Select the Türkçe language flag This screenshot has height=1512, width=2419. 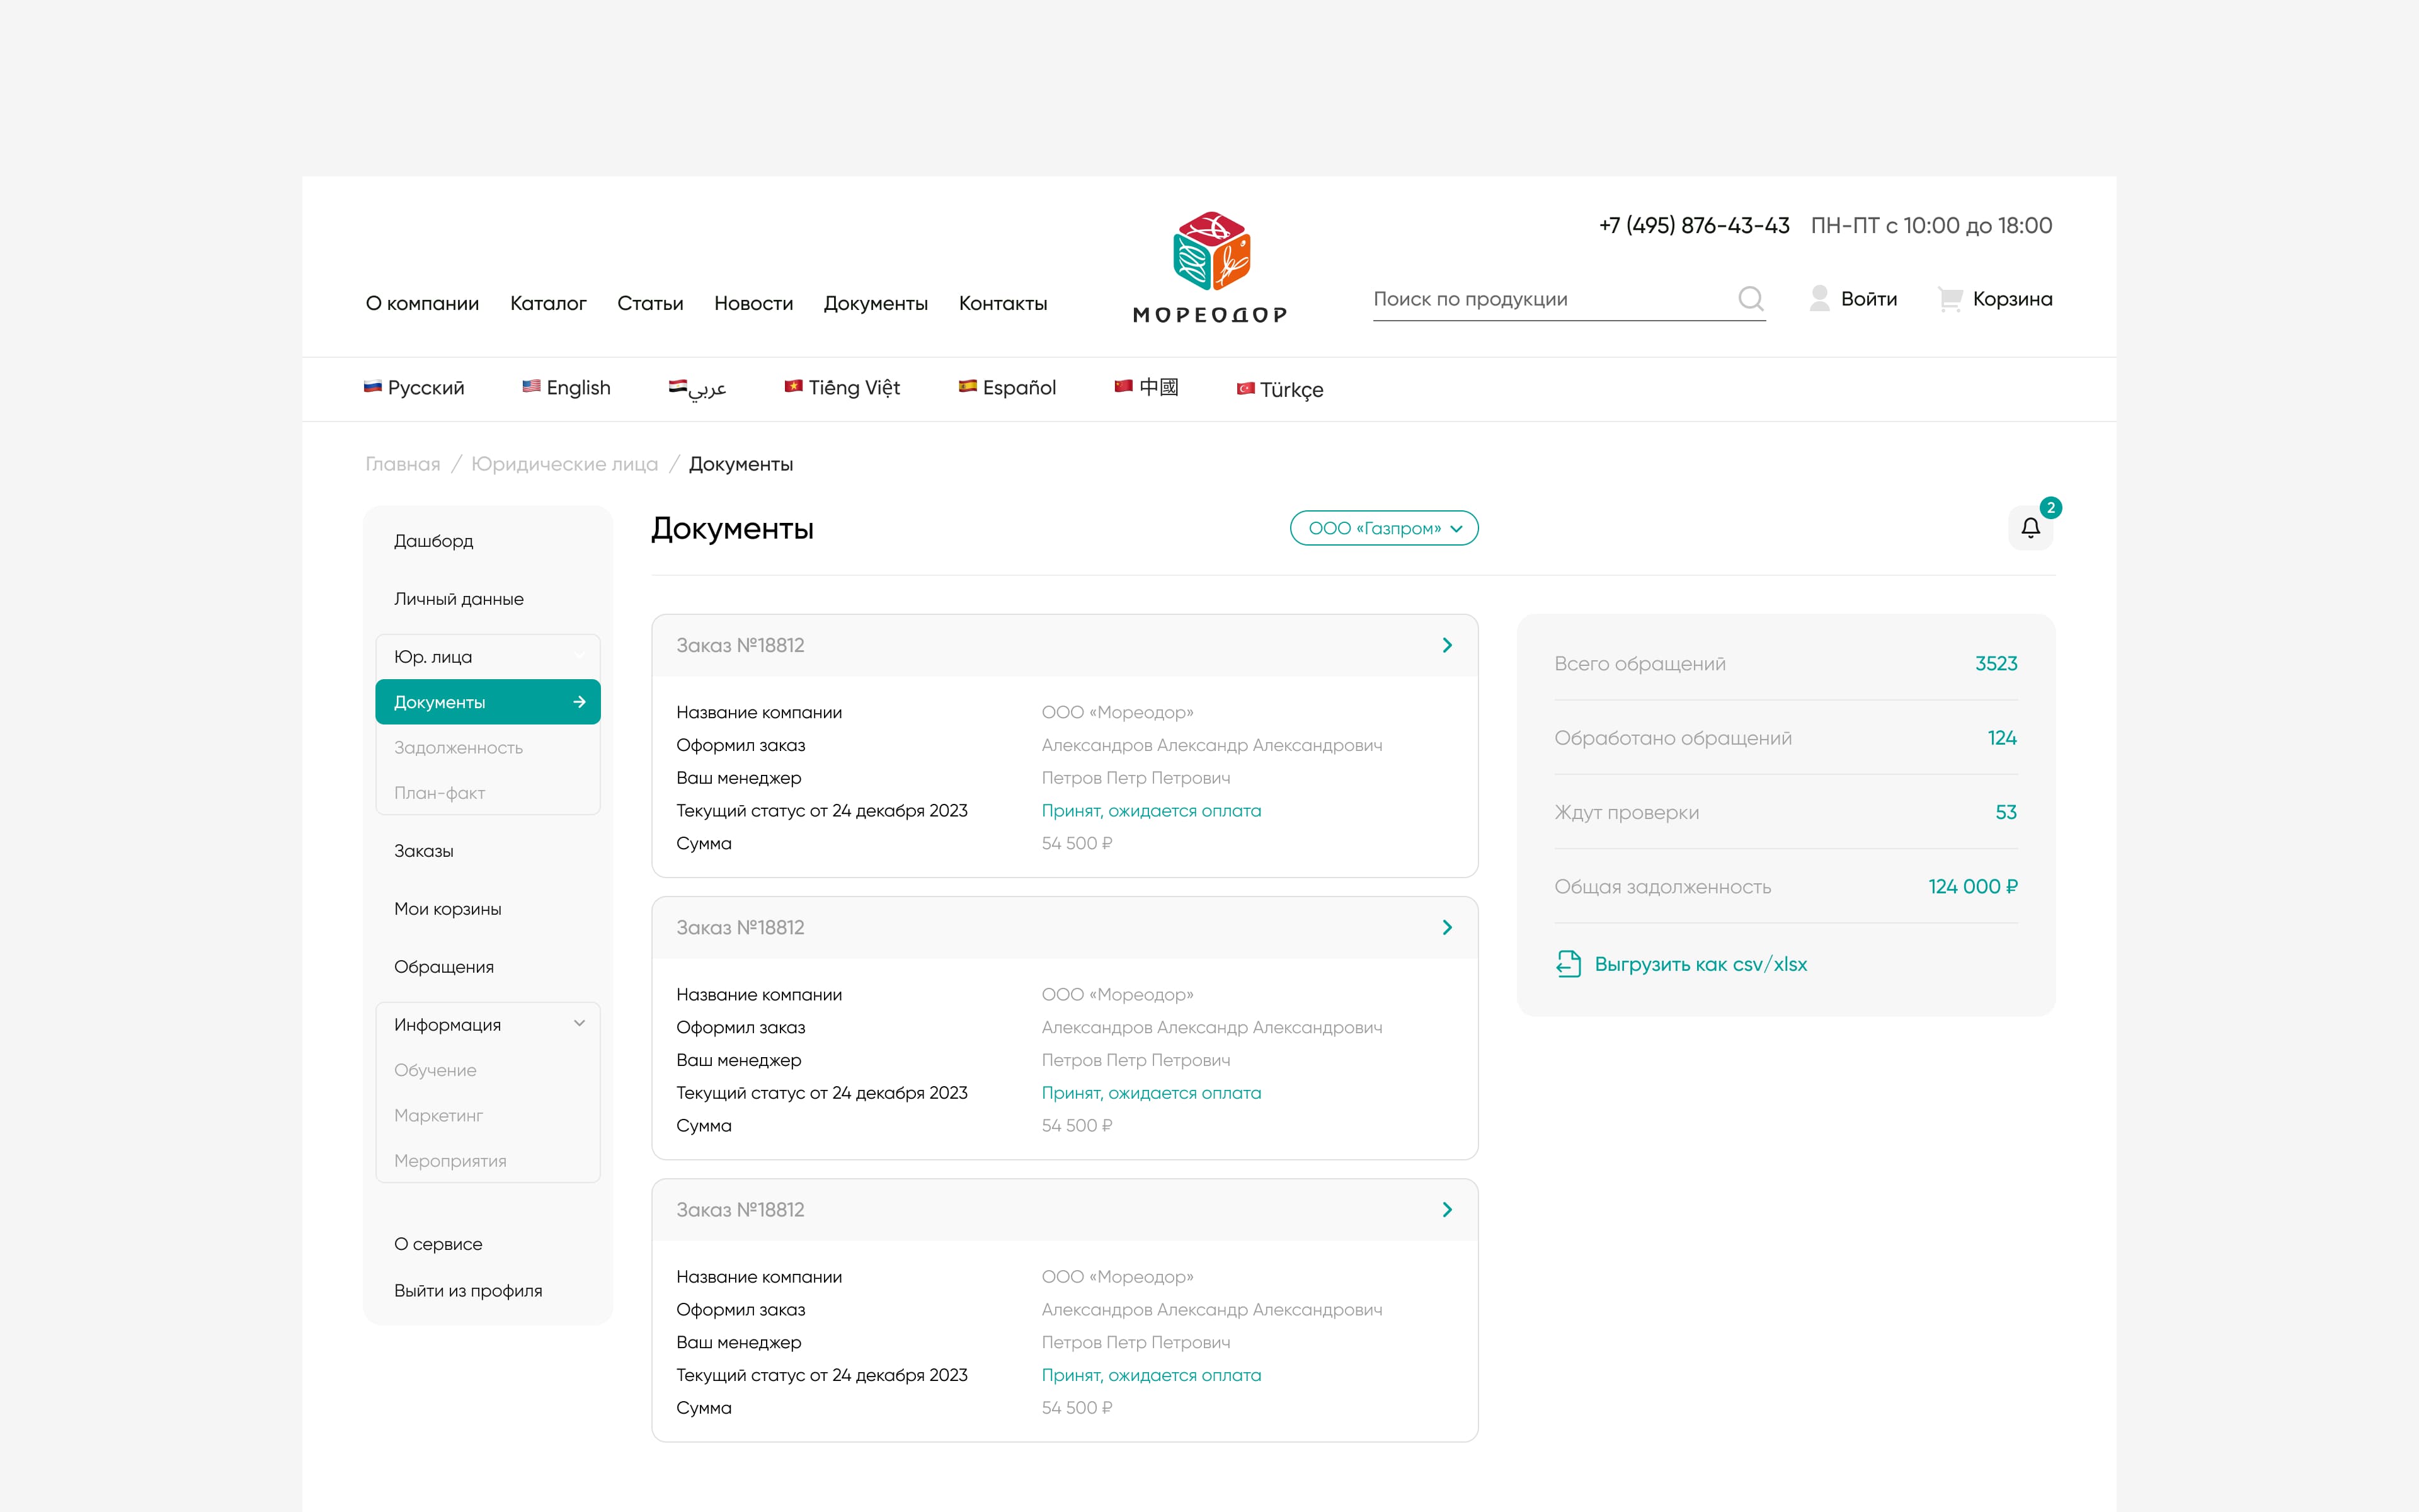(x=1245, y=389)
